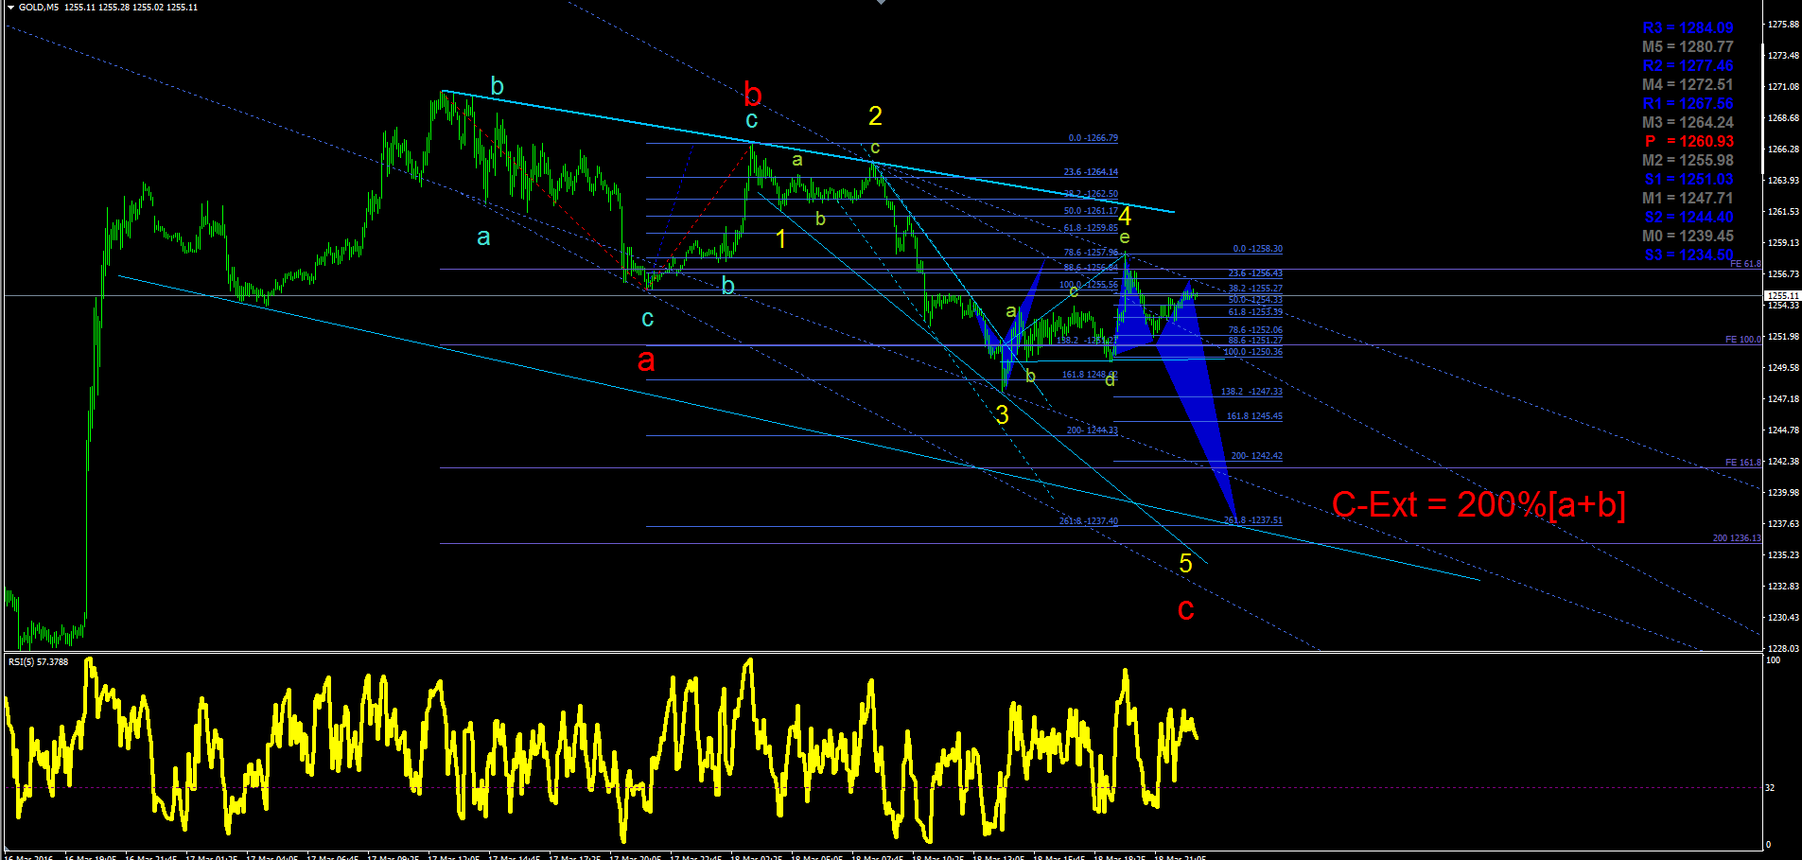Select the S1 = 1251.03 pivot label
The image size is (1802, 860).
click(1688, 180)
